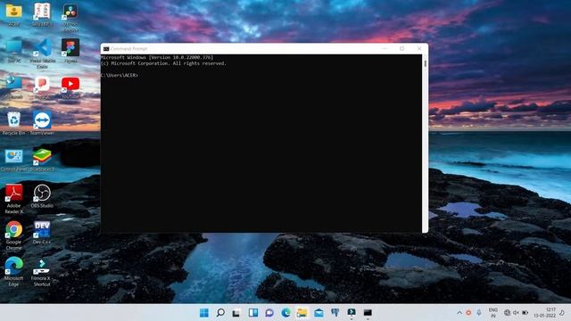Open the ACER user folder on desktop

coord(14,14)
